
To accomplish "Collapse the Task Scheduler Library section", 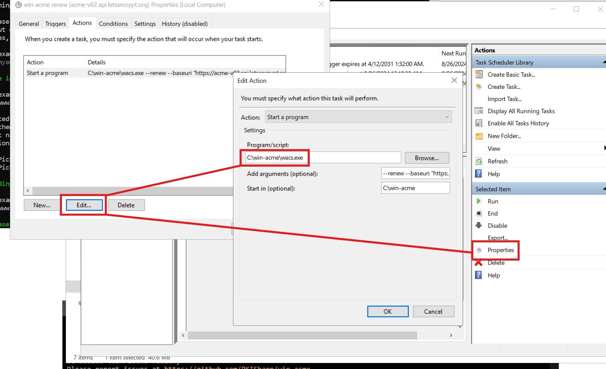I will pyautogui.click(x=604, y=62).
